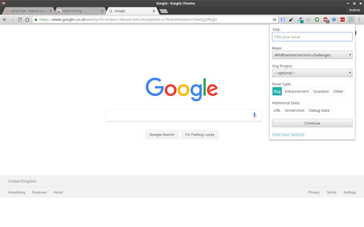
Task: Toggle URL additional data
Action: pyautogui.click(x=277, y=111)
